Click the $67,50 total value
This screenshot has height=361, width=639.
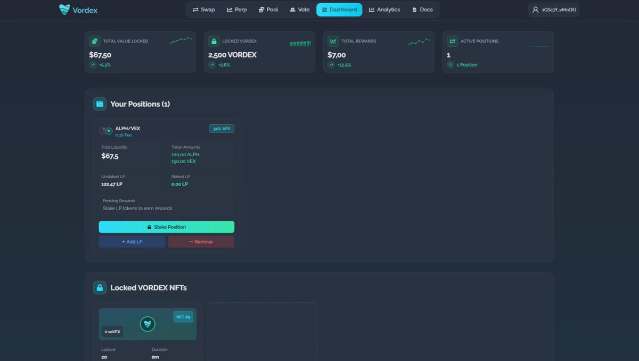tap(100, 55)
